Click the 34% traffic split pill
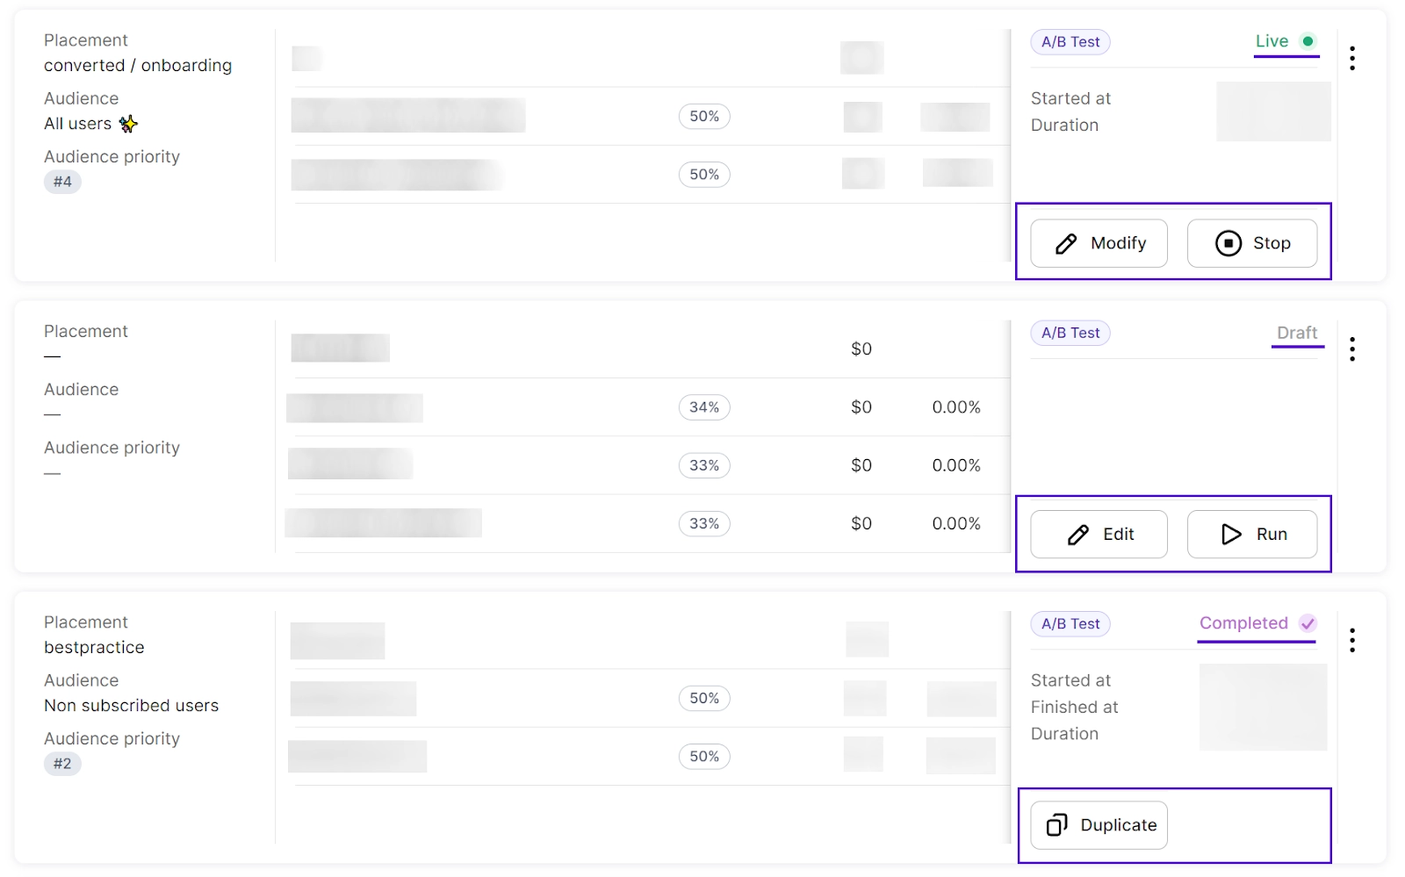 click(x=704, y=407)
